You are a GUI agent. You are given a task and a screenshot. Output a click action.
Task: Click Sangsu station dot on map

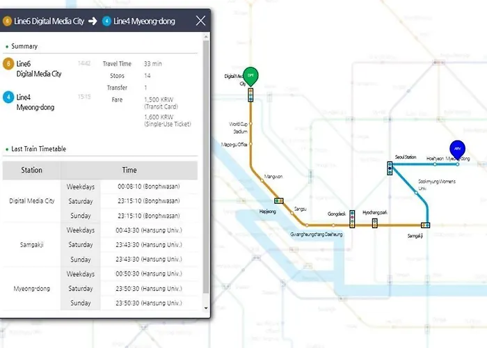point(292,213)
